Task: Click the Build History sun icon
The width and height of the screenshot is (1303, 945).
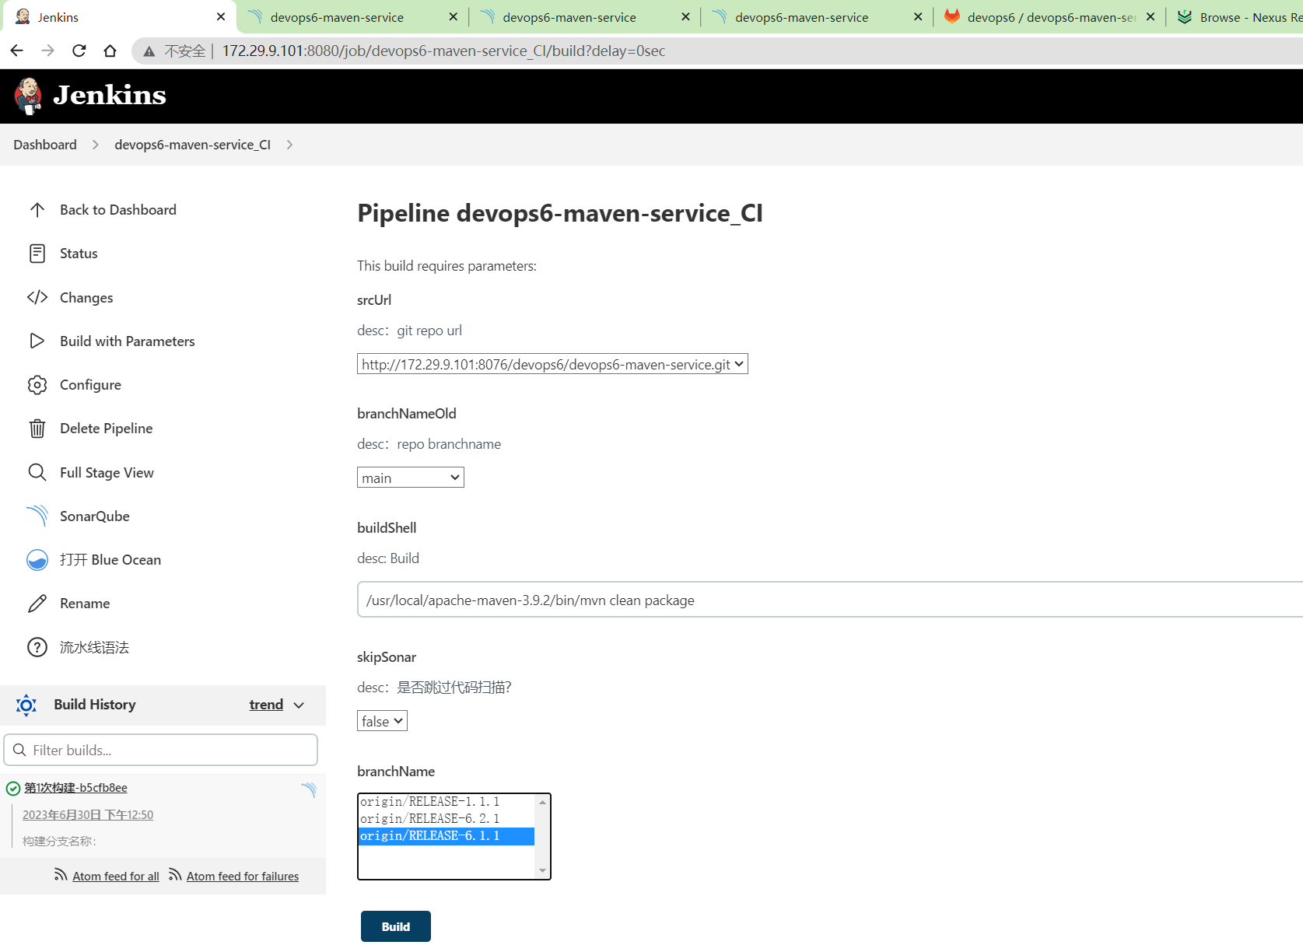Action: tap(26, 705)
